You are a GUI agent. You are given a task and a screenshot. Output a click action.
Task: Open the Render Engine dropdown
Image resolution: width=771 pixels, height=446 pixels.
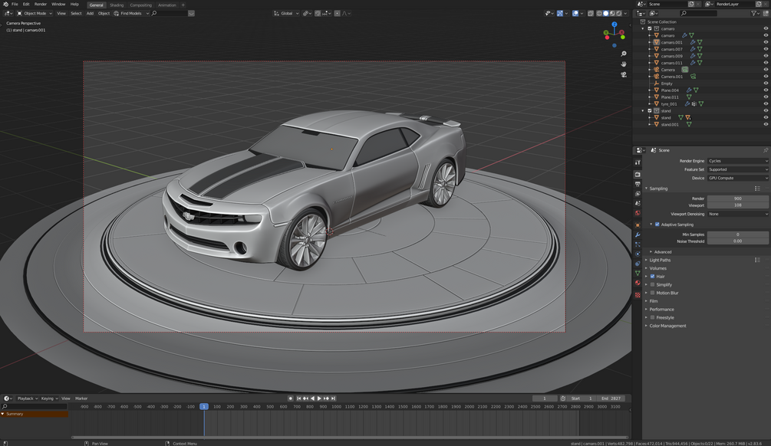[x=737, y=161]
